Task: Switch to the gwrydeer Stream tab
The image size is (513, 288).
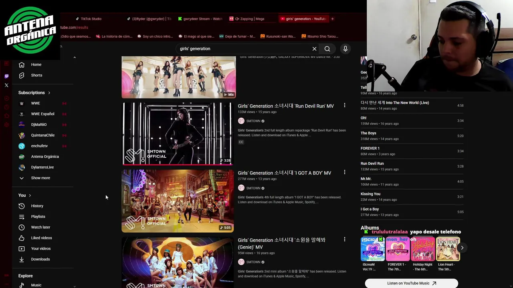Action: 200,19
